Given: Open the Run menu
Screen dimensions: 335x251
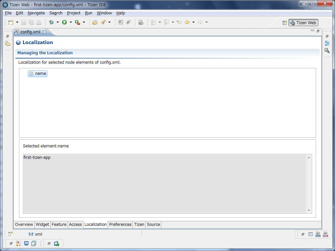Looking at the screenshot, I should pyautogui.click(x=88, y=13).
